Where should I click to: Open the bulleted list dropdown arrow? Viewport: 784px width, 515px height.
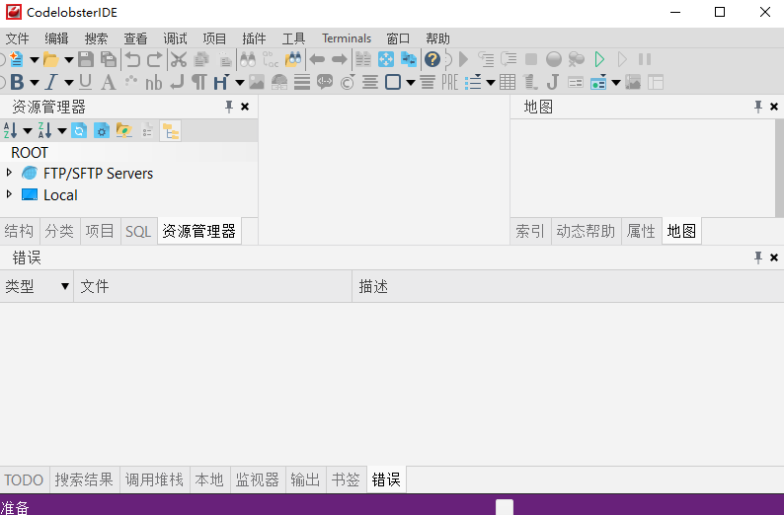[x=491, y=83]
